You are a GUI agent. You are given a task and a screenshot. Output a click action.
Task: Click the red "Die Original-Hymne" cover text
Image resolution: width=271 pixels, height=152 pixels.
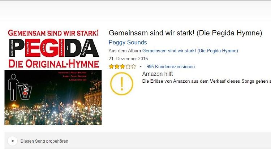53,64
